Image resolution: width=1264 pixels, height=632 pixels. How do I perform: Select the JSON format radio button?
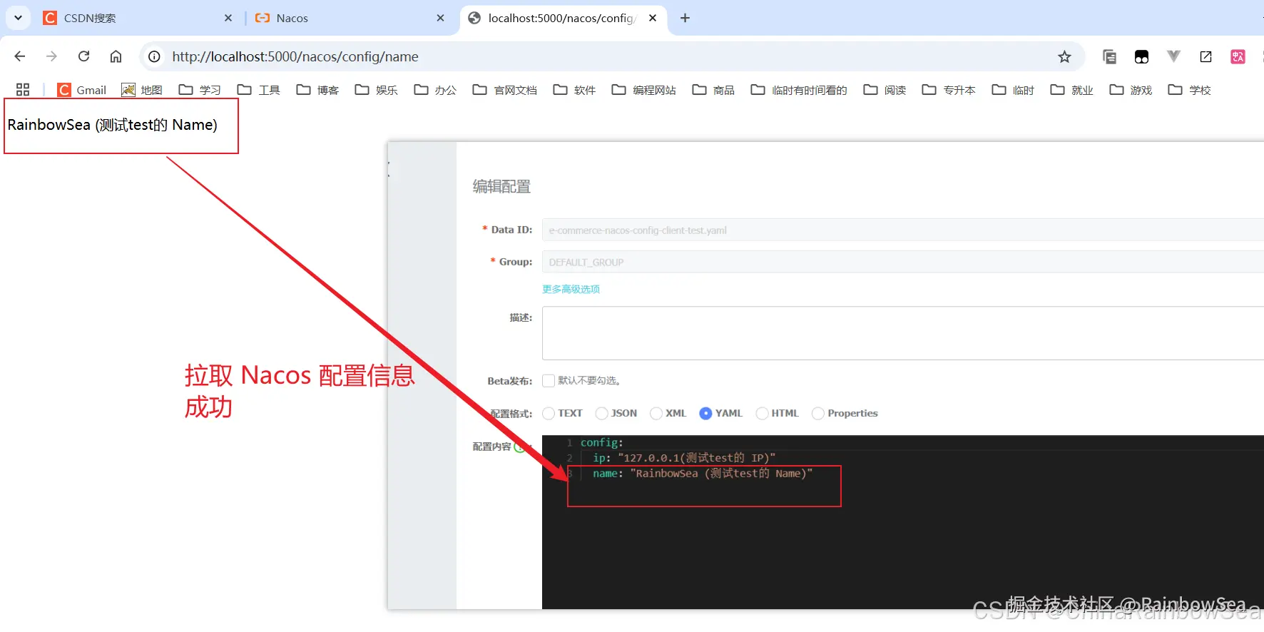tap(601, 413)
